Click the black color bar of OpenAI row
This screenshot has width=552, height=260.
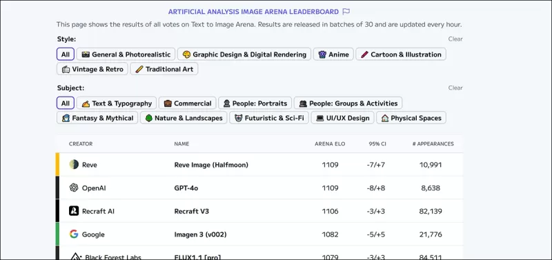(57, 188)
